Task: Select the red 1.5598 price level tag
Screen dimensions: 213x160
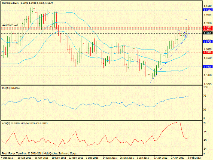Action: pyautogui.click(x=208, y=52)
